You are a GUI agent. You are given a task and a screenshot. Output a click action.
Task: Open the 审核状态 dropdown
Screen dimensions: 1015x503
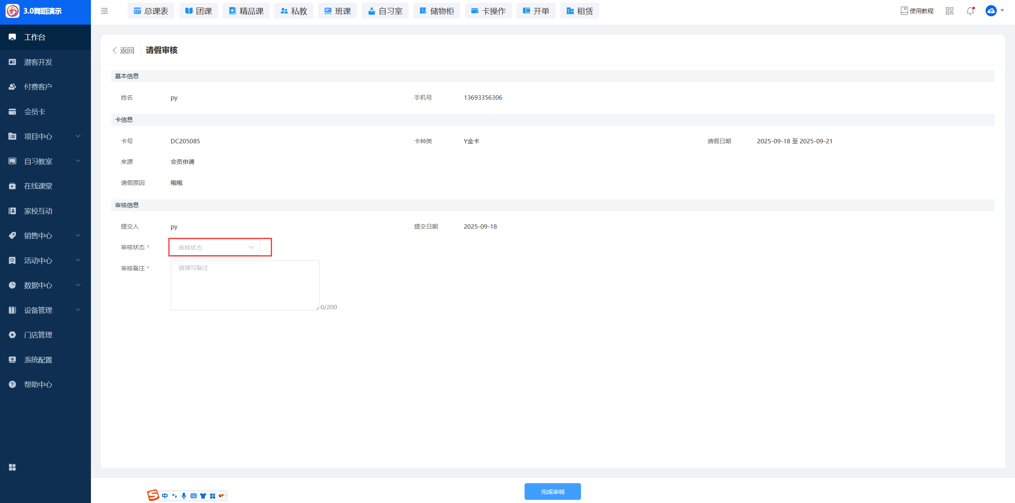tap(215, 247)
